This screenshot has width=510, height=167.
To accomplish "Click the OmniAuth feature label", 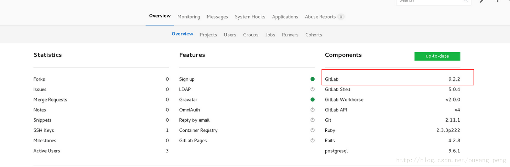I will coord(189,110).
